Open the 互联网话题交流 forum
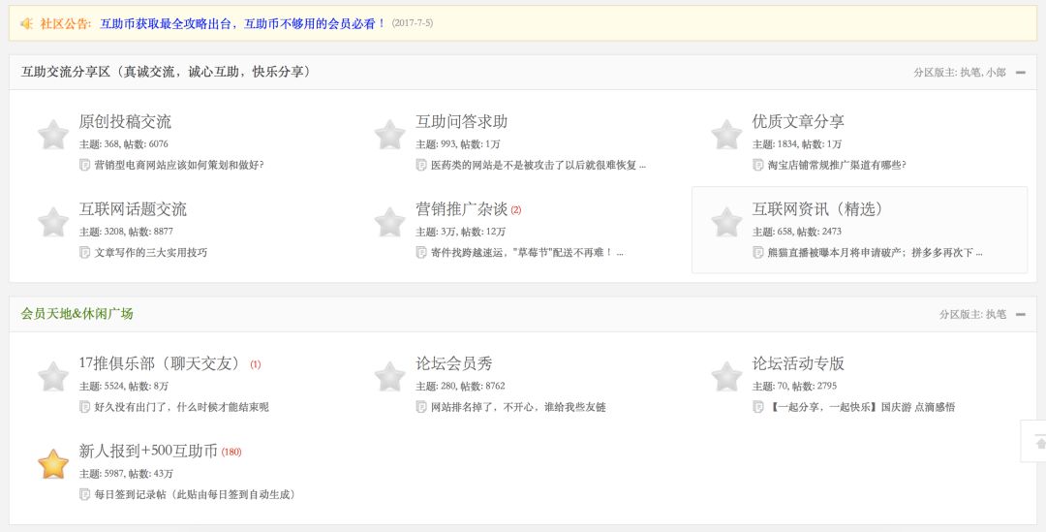 (x=133, y=209)
